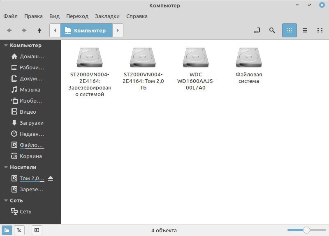Click the path bar left scroll arrow

click(55, 30)
